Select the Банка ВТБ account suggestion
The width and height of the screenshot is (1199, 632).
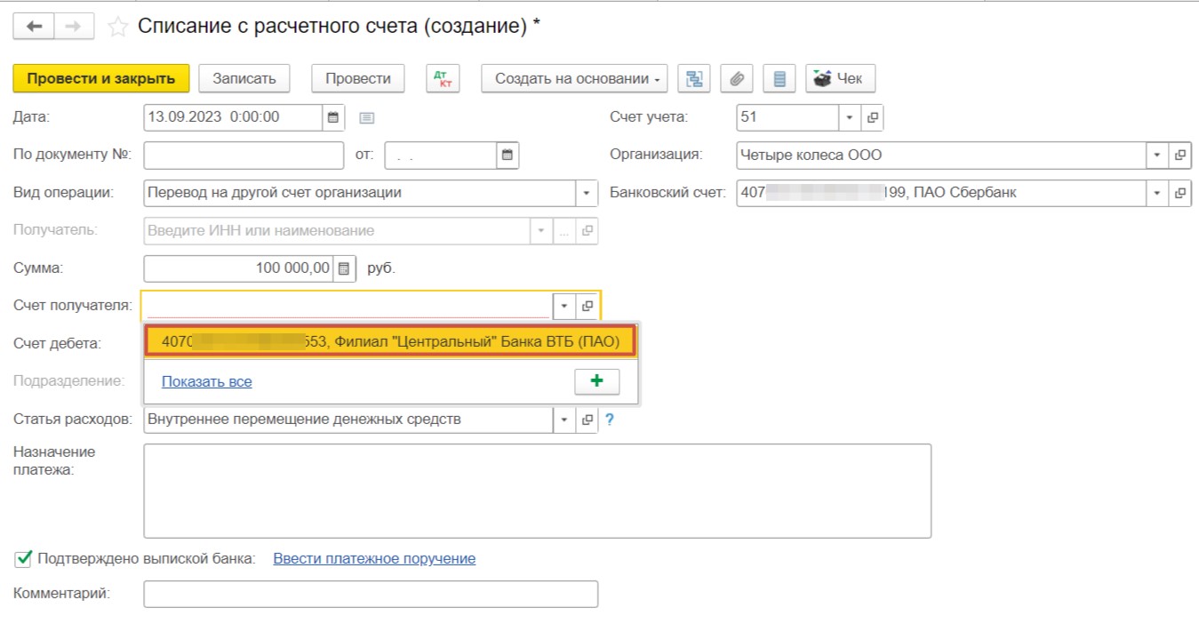(390, 341)
